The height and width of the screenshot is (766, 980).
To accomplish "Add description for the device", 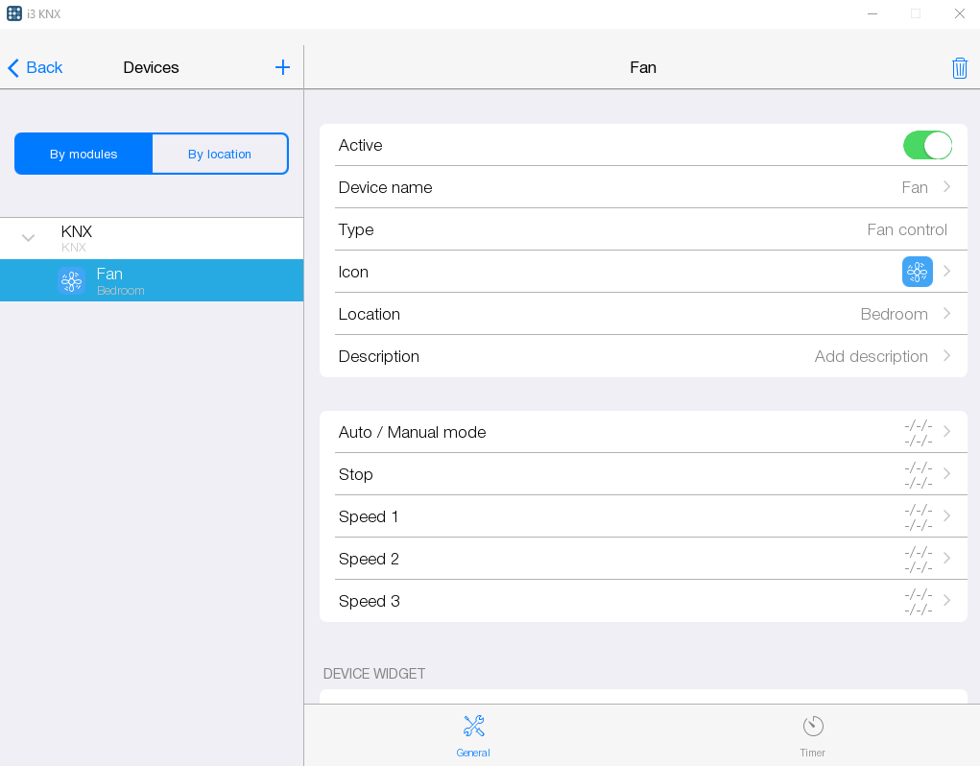I will click(x=643, y=356).
